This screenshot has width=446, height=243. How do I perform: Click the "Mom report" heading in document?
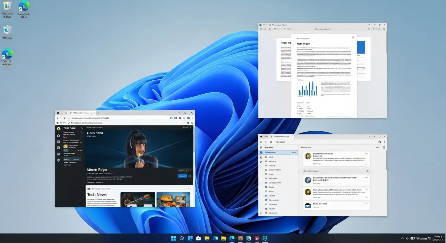(303, 44)
